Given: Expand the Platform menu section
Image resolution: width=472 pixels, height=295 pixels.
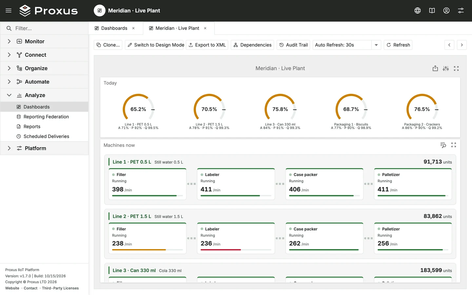Looking at the screenshot, I should (x=9, y=148).
